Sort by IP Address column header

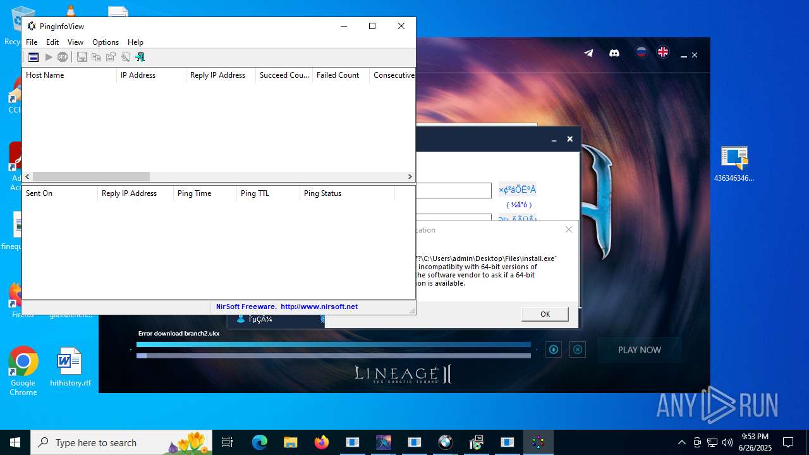[152, 75]
